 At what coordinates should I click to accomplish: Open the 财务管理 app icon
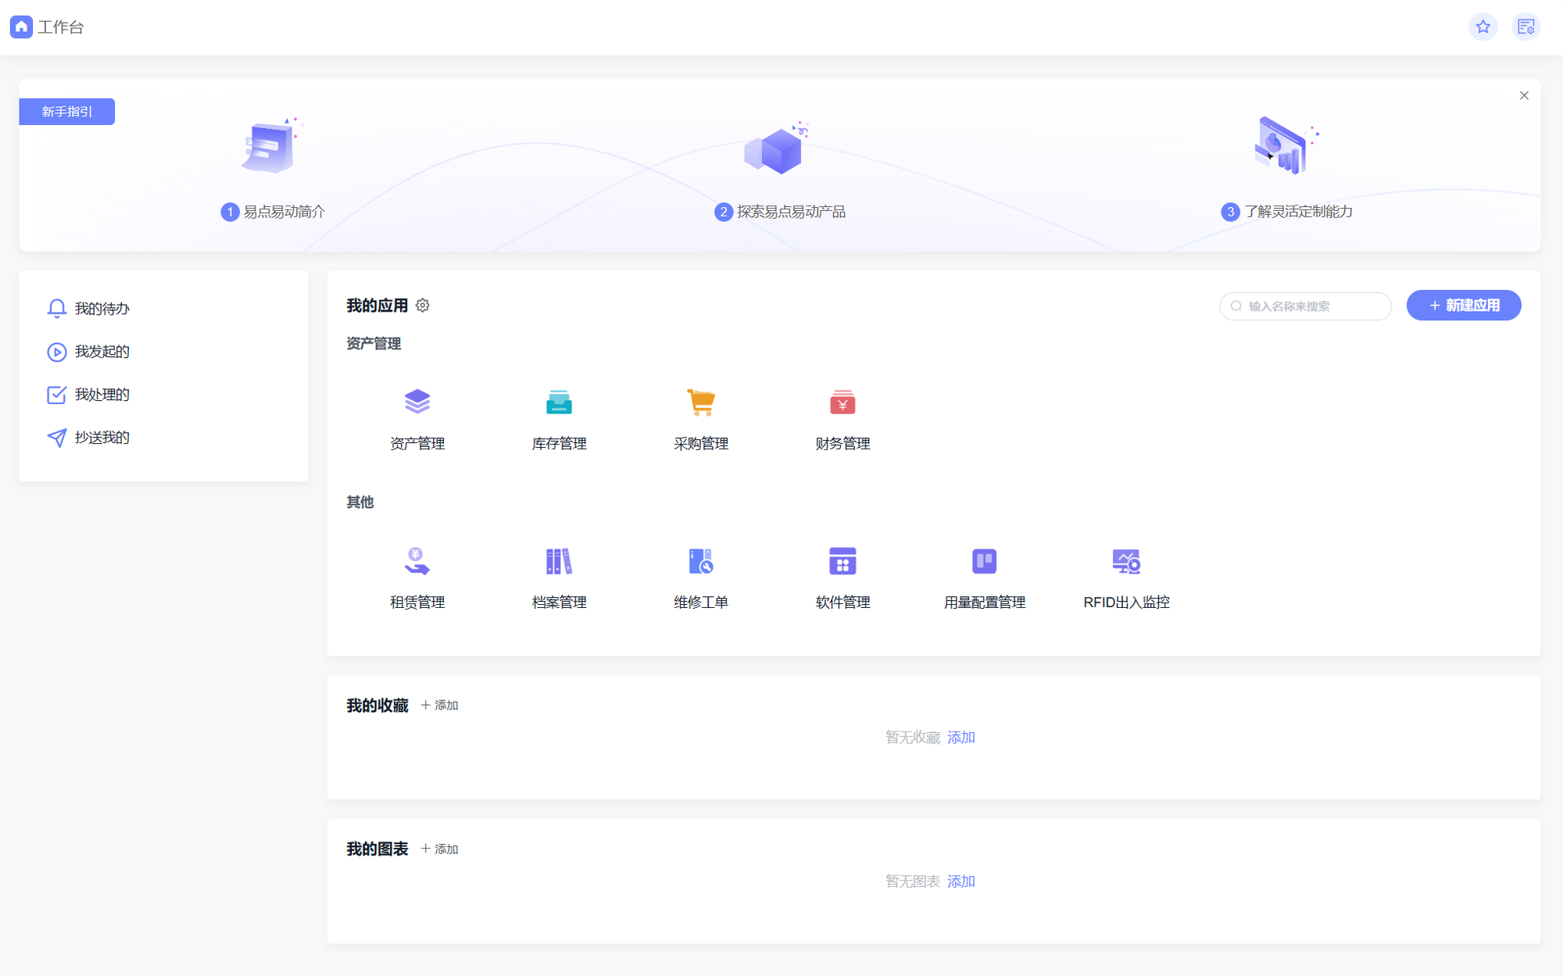[x=842, y=402]
